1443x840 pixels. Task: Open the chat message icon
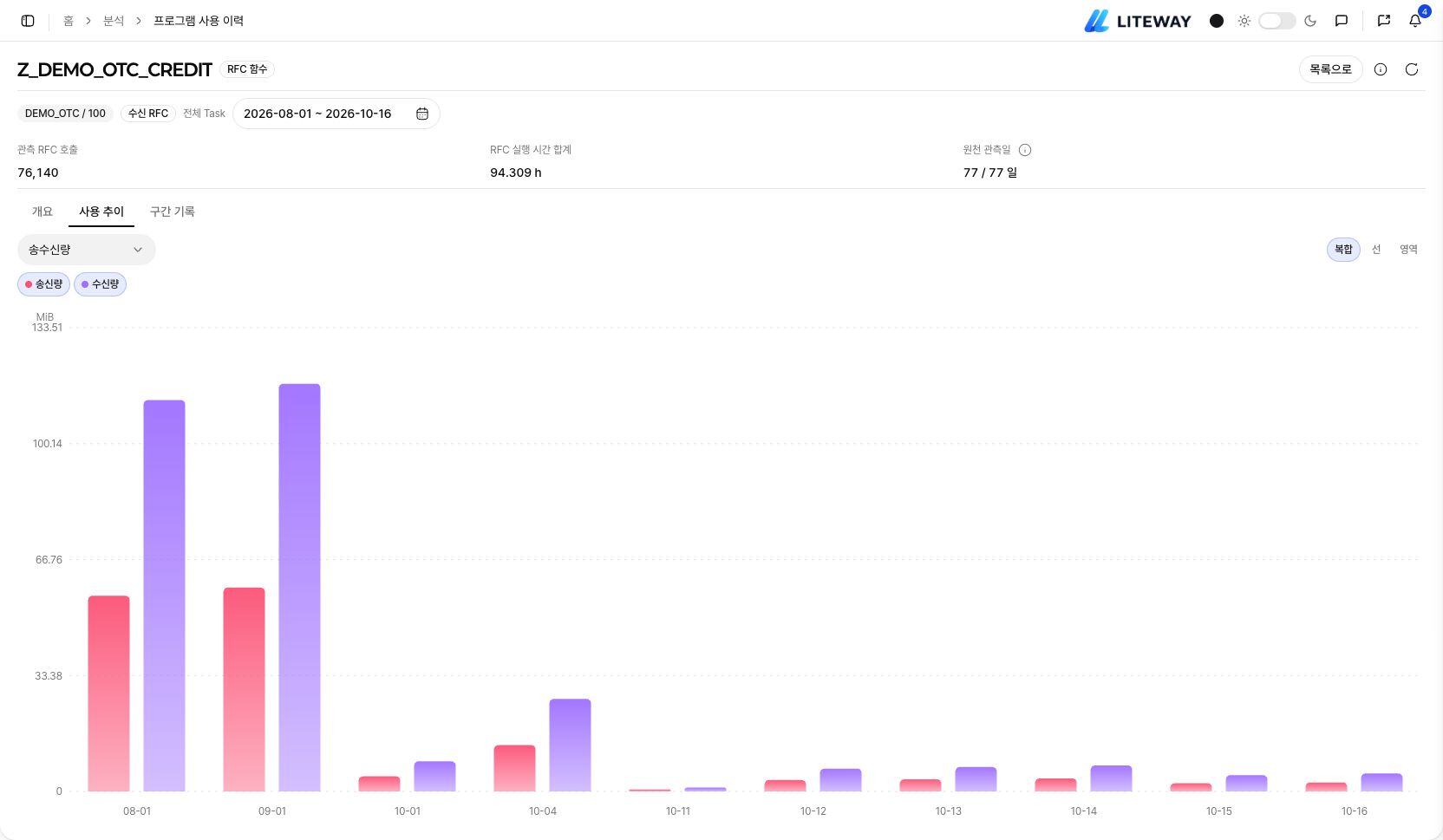coord(1342,21)
